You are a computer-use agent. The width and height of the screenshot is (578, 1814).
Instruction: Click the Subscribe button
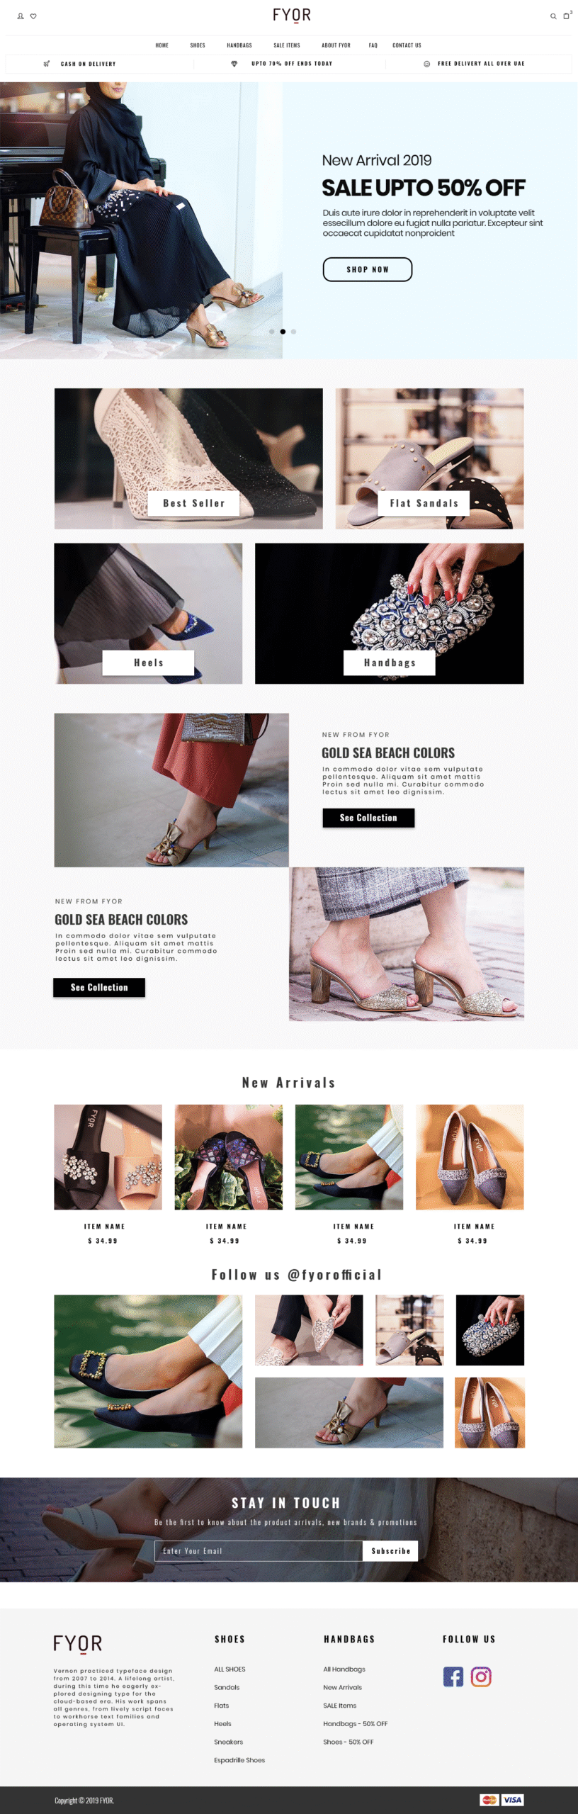pyautogui.click(x=390, y=1550)
